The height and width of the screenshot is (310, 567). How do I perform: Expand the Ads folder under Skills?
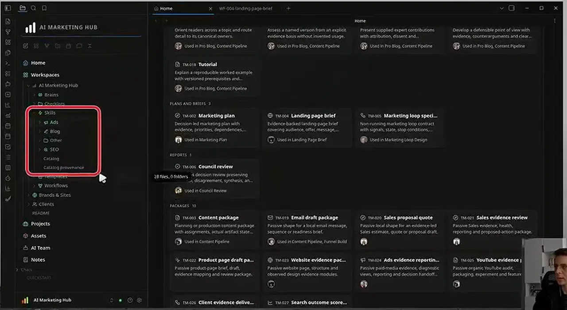pyautogui.click(x=39, y=122)
